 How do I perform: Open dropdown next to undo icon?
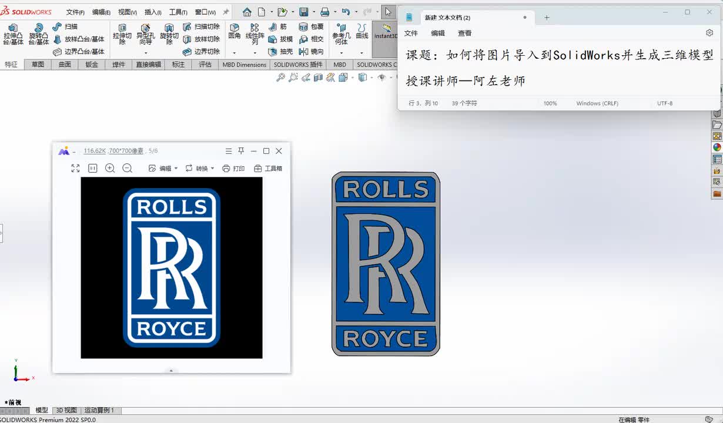[356, 12]
